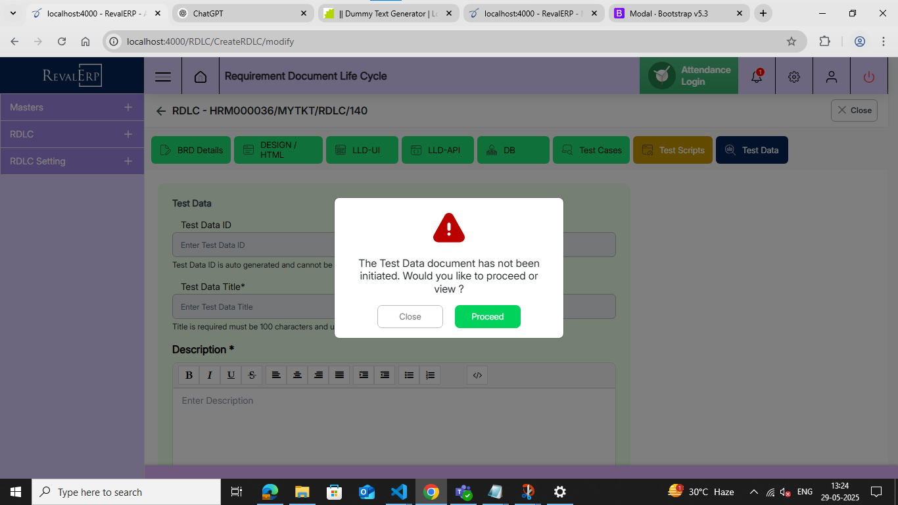
Task: Expand the RDLC sidebar menu
Action: tap(72, 134)
